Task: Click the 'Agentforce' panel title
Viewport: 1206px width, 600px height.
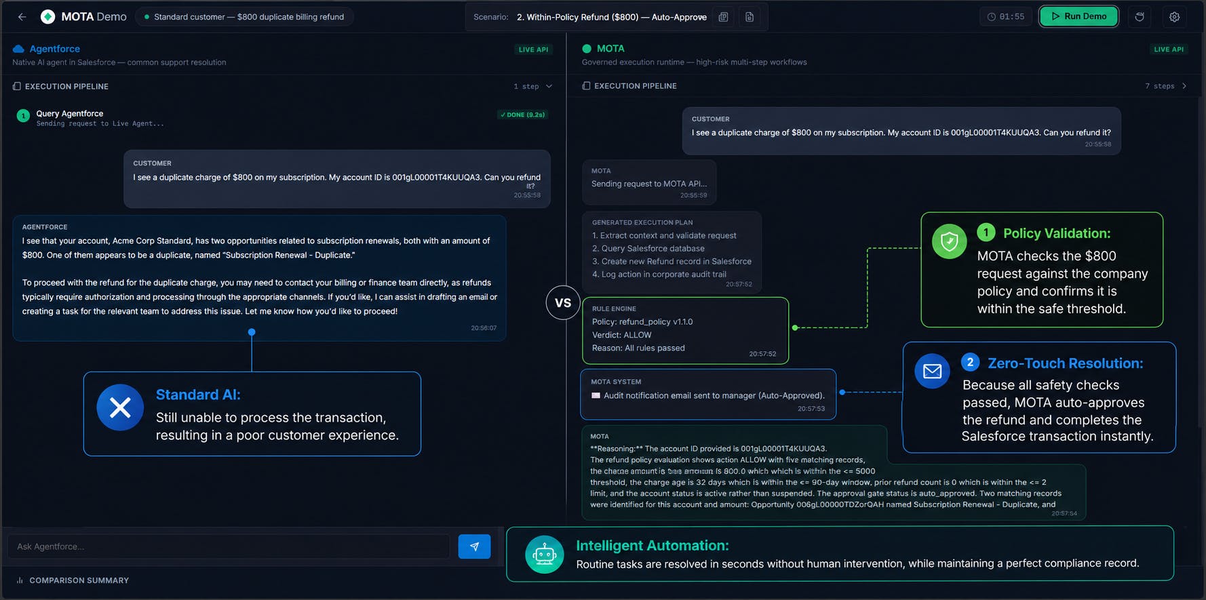Action: point(55,49)
